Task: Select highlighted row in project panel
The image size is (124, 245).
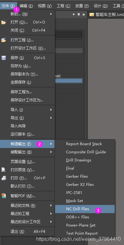Action: (x=69, y=81)
